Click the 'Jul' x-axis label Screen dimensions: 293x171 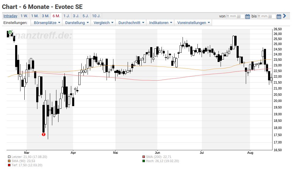(202, 153)
